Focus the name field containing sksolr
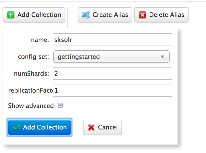This screenshot has height=153, width=206. coord(112,40)
